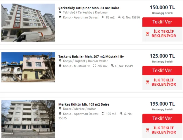Click gavel icon beside G. No: 15856

pyautogui.click(x=119, y=17)
